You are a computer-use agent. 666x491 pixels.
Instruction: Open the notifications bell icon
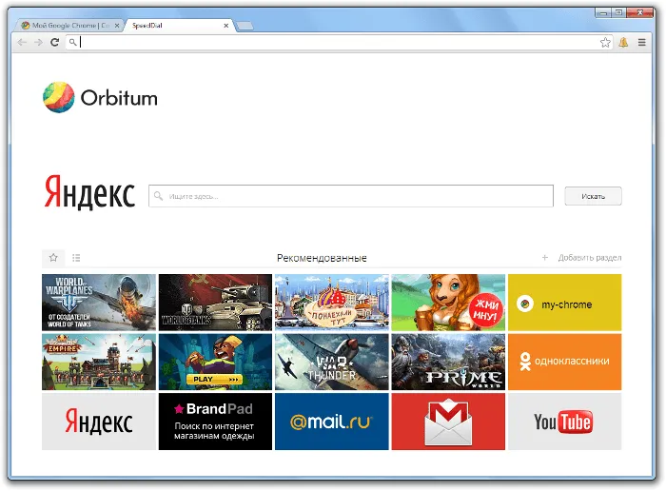click(x=623, y=42)
